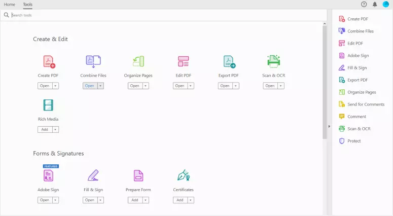Click the vertical scrollbar thumb of tools list
393x216 pixels.
pyautogui.click(x=325, y=82)
